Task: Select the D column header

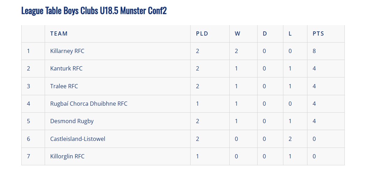Action: [x=265, y=34]
